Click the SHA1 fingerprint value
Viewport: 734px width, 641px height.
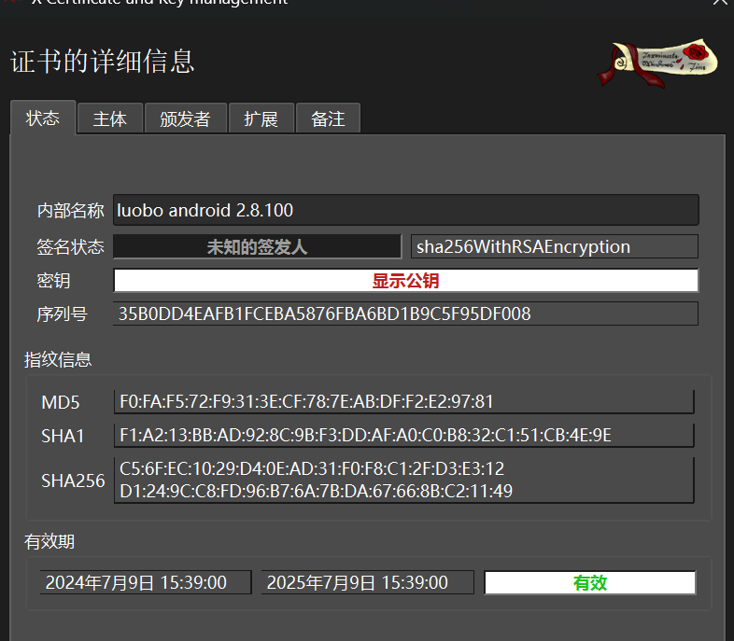click(403, 436)
